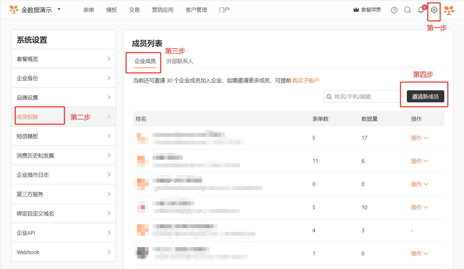Image resolution: width=464 pixels, height=269 pixels.
Task: Go to 客户管理 in top navigation
Action: 196,10
